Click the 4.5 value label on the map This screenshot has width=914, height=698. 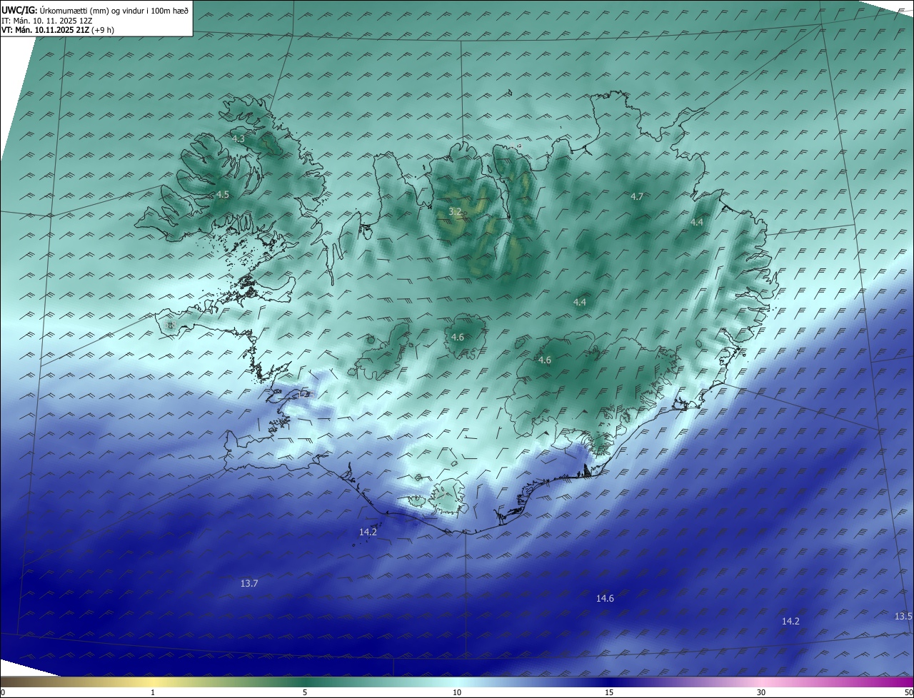click(x=223, y=194)
